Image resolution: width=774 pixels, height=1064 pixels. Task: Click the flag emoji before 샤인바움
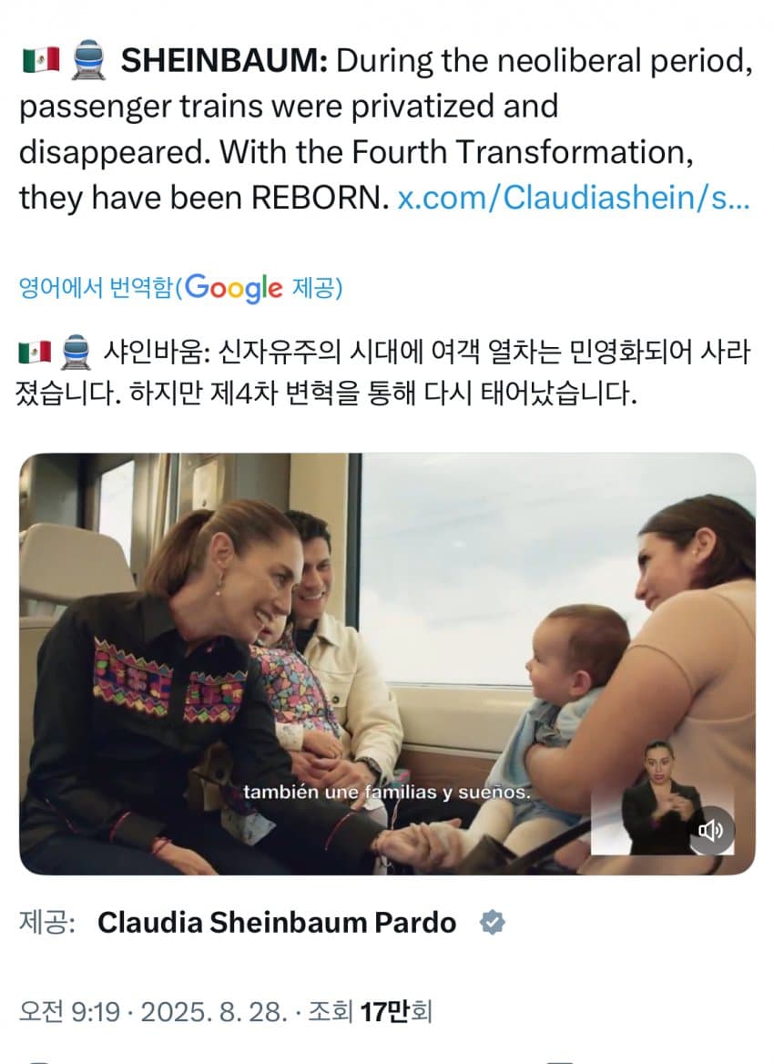[x=36, y=353]
